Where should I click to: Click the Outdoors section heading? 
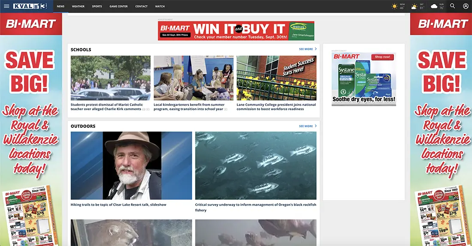[83, 126]
